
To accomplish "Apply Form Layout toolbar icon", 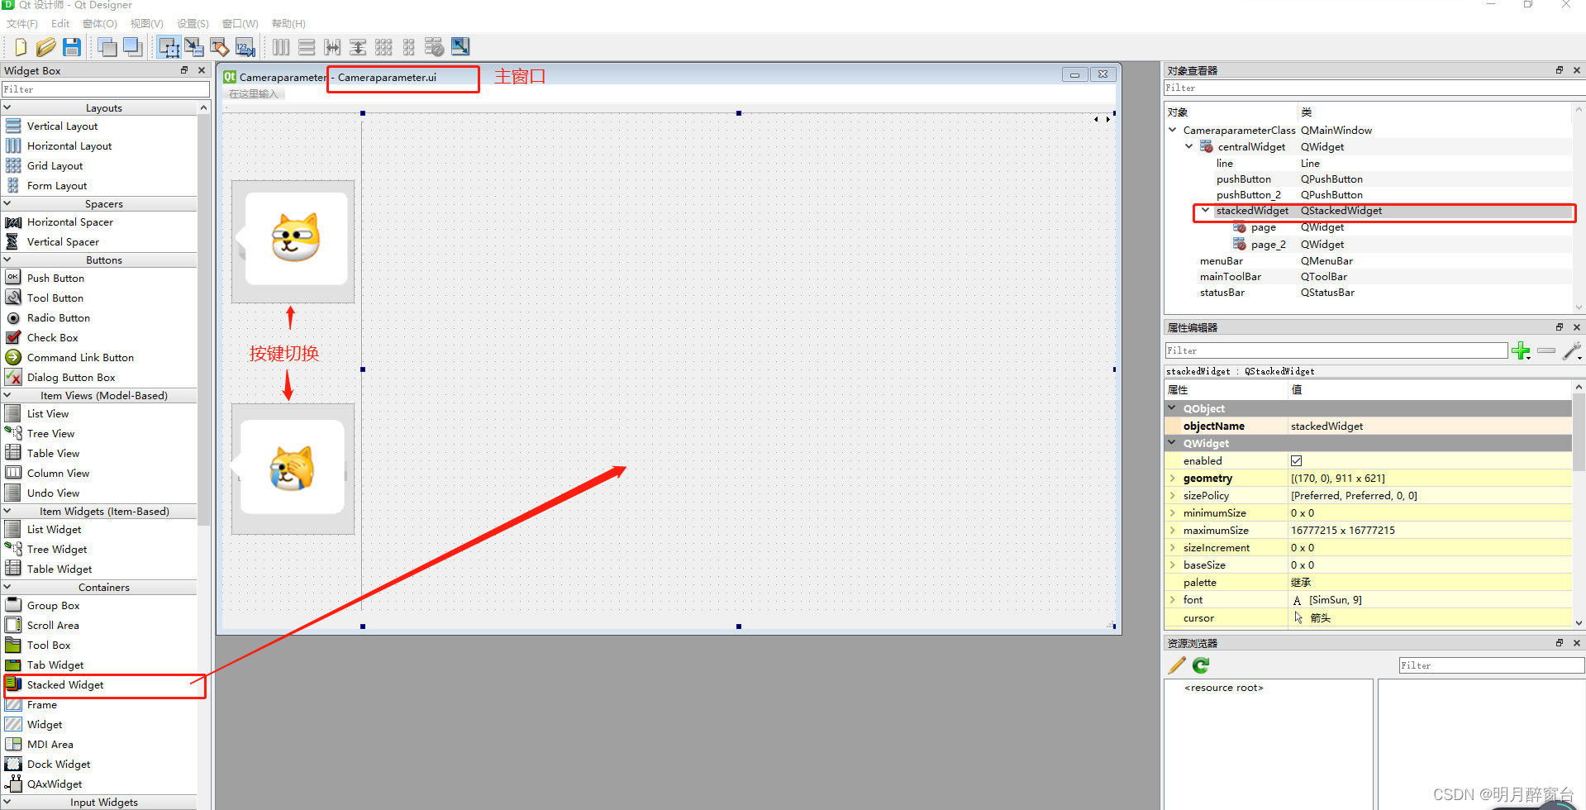I will click(408, 47).
